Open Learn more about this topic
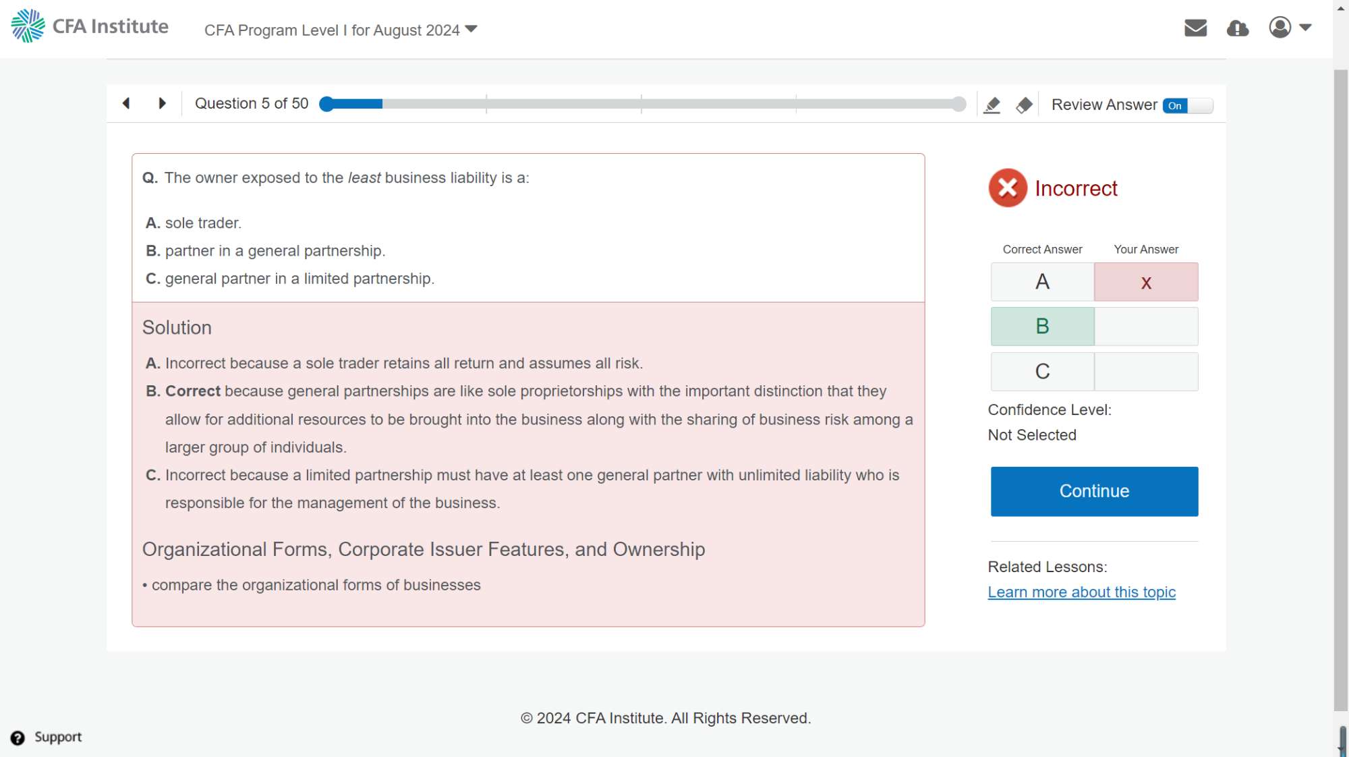This screenshot has width=1349, height=757. 1081,592
